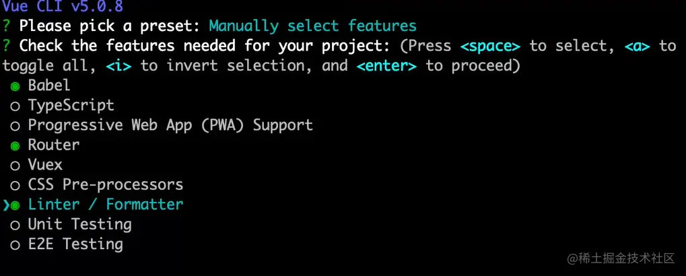Image resolution: width=686 pixels, height=276 pixels.
Task: Click the Manually select features text
Action: [312, 26]
